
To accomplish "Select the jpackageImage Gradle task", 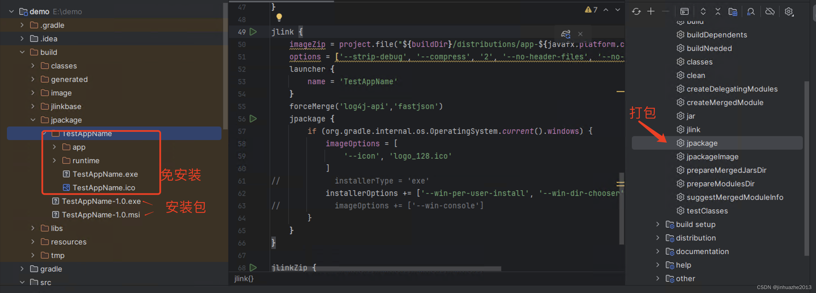I will (712, 157).
